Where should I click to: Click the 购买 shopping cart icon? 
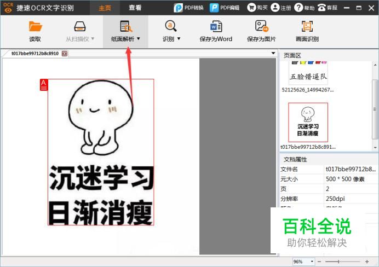tap(251, 8)
